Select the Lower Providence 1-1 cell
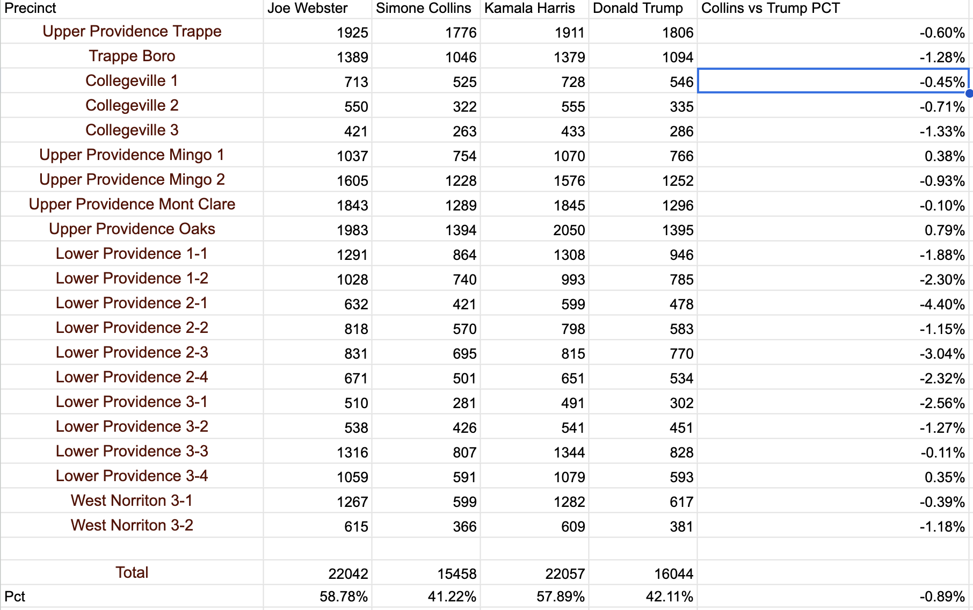973x610 pixels. [132, 253]
